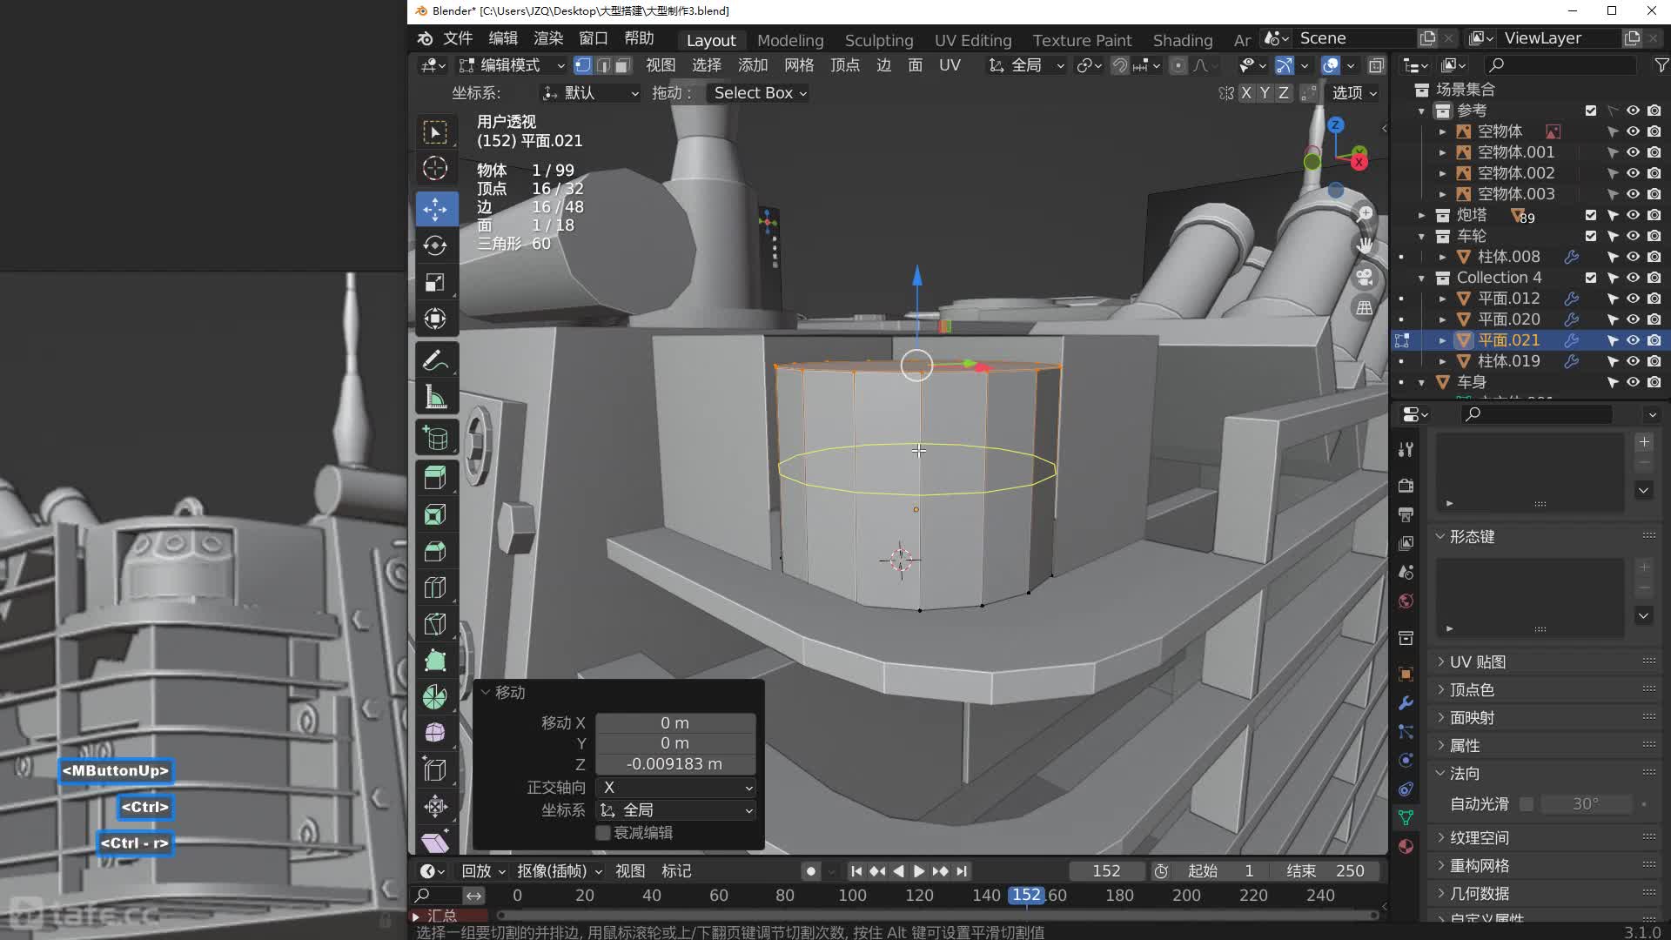The width and height of the screenshot is (1671, 940).
Task: Activate the Annotate pencil tool
Action: coord(435,360)
